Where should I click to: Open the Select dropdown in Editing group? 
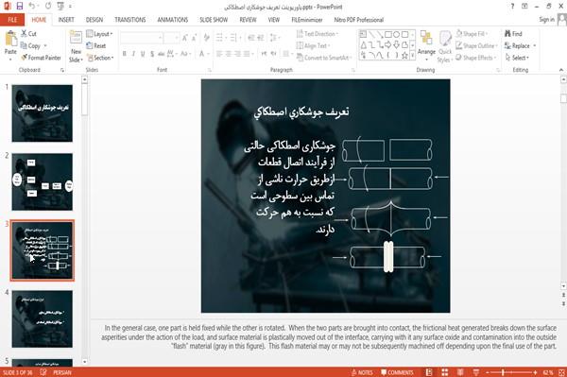point(517,58)
